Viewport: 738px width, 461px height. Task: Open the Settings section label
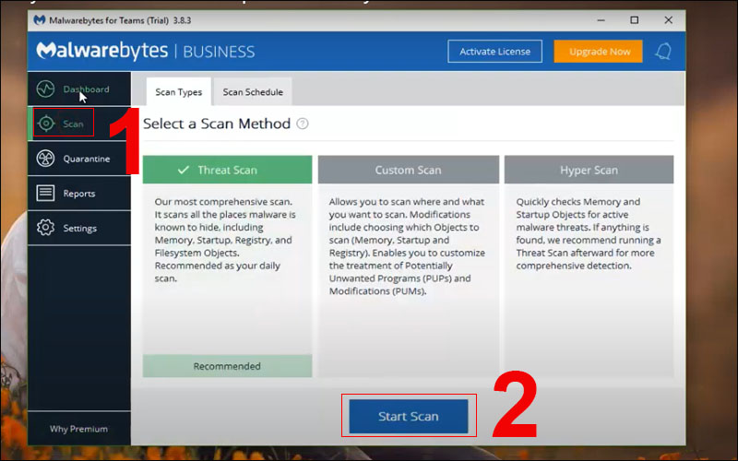tap(80, 228)
